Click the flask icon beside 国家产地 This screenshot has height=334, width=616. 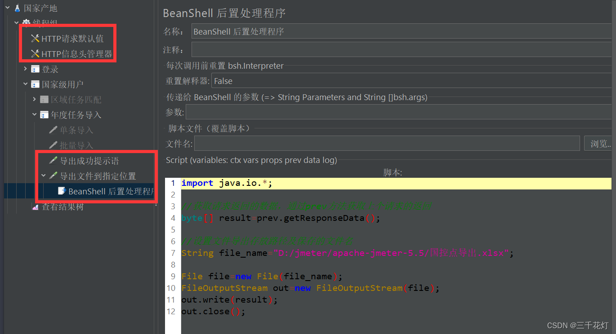coord(18,8)
